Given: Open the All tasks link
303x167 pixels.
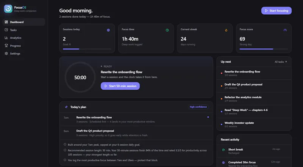Looking at the screenshot, I should [x=281, y=62].
